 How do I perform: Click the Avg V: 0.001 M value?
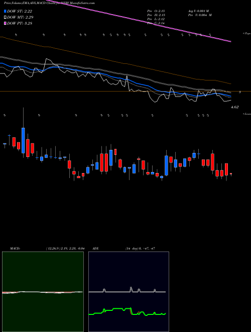[198, 11]
